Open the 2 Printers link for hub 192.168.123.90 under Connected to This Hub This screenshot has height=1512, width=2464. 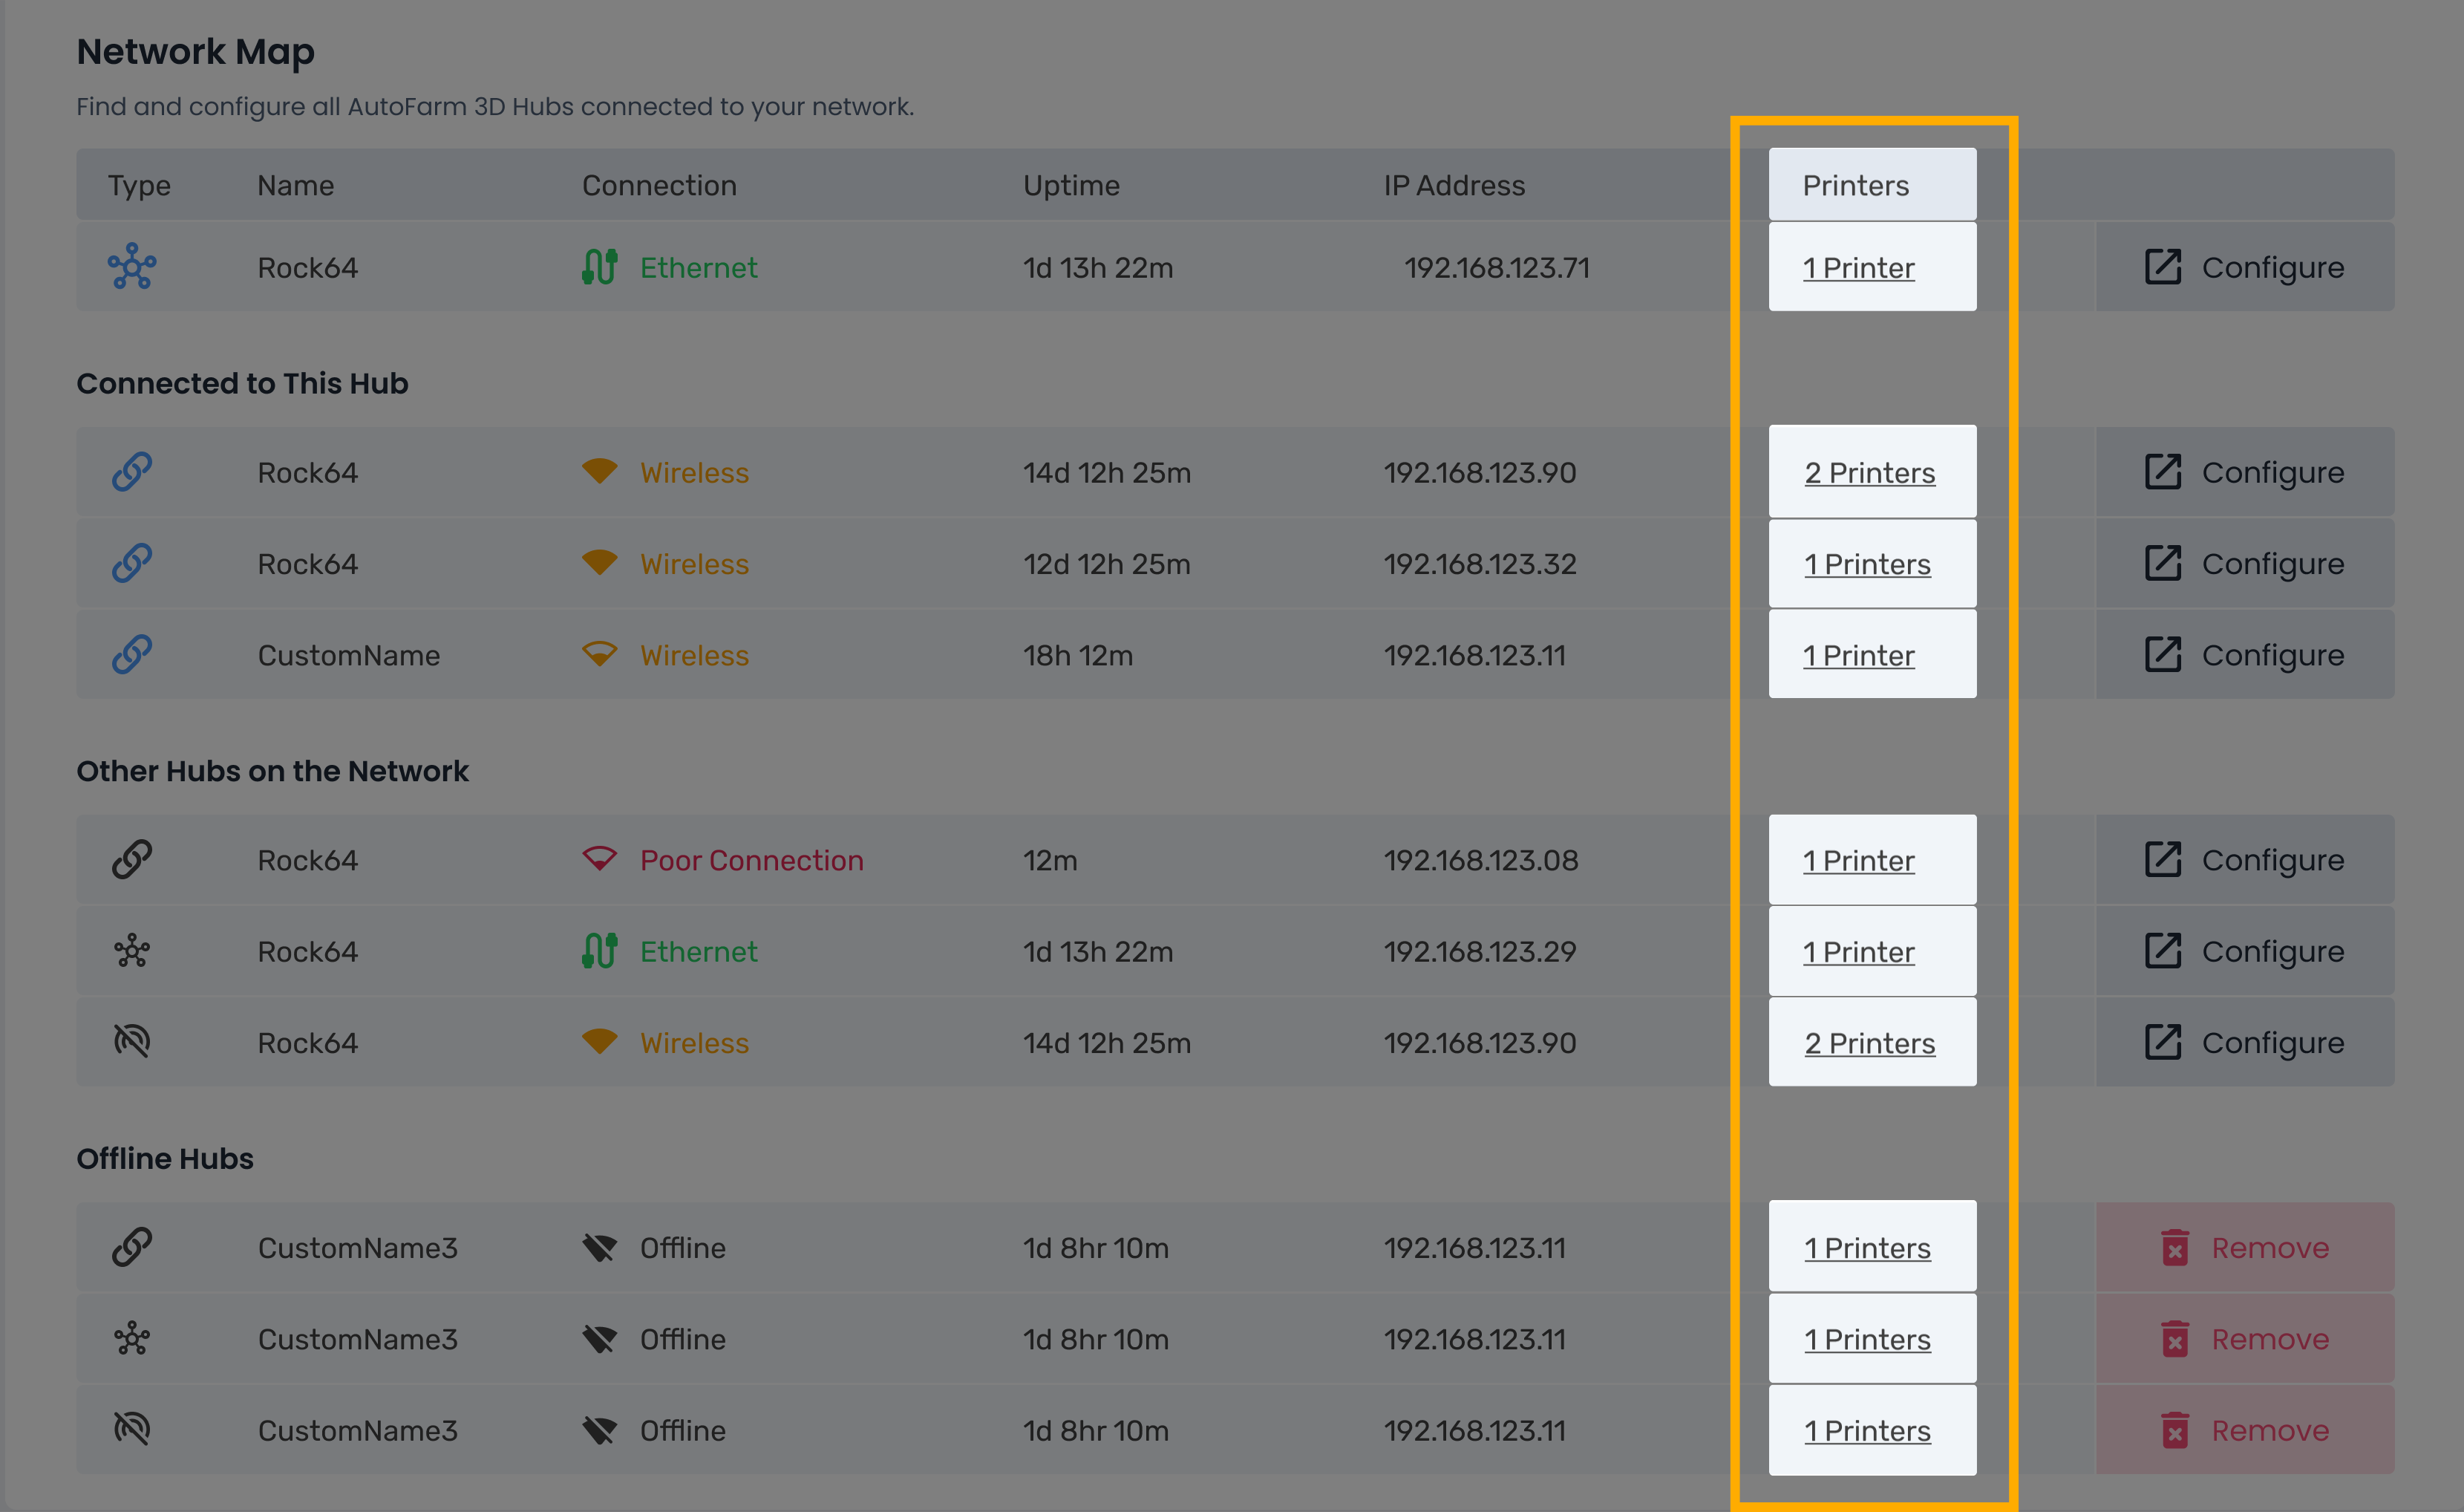pyautogui.click(x=1869, y=472)
